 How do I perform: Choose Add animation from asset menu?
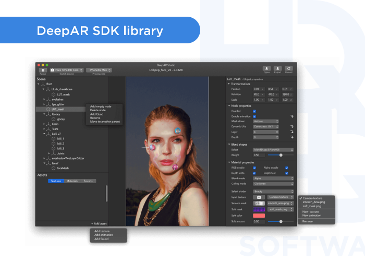tap(104, 235)
